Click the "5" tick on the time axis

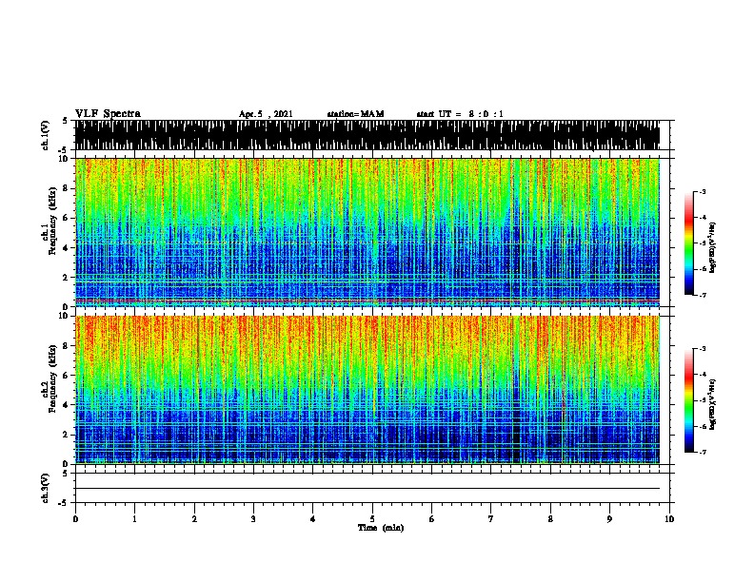372,518
